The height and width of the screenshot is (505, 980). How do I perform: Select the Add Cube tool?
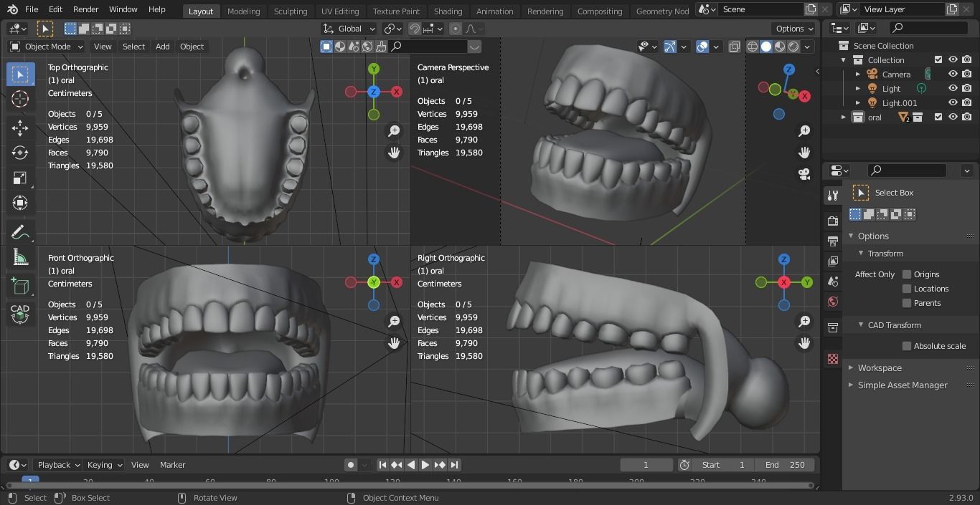[20, 287]
